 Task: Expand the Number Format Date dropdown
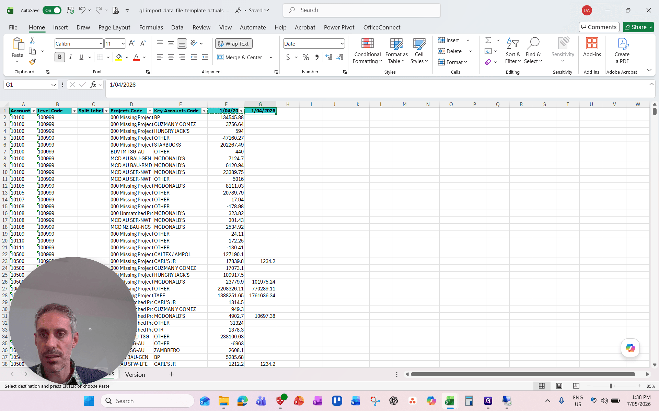click(x=342, y=43)
